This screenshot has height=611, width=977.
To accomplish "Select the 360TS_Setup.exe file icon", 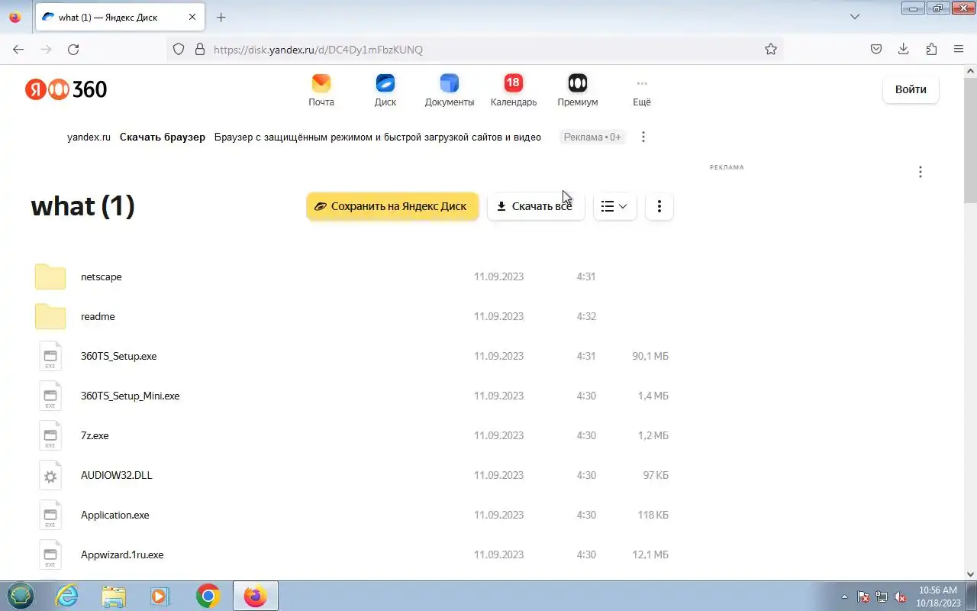I will pyautogui.click(x=50, y=356).
